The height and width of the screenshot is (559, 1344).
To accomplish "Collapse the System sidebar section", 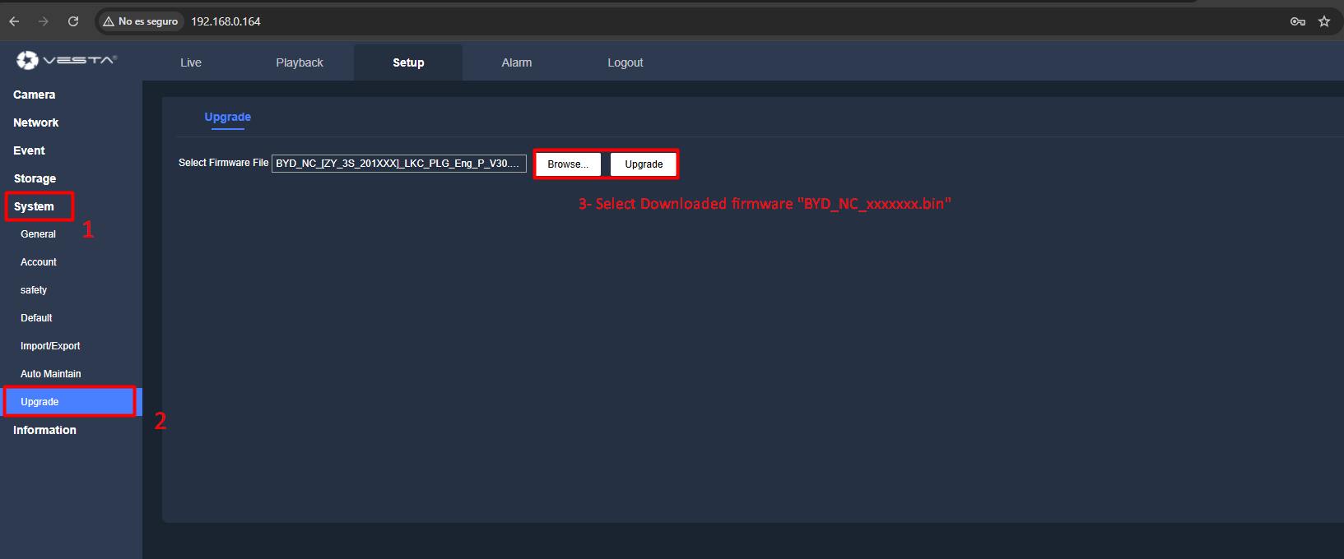I will coord(34,206).
